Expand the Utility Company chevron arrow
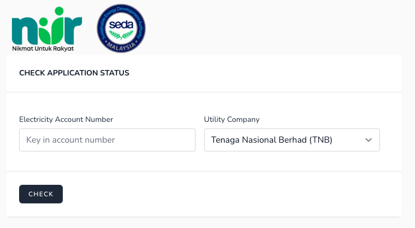Viewport: 415px width, 228px height. (x=369, y=140)
